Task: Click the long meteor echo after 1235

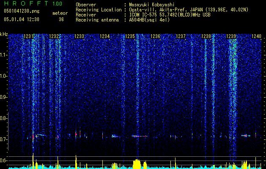Action: coord(140,136)
